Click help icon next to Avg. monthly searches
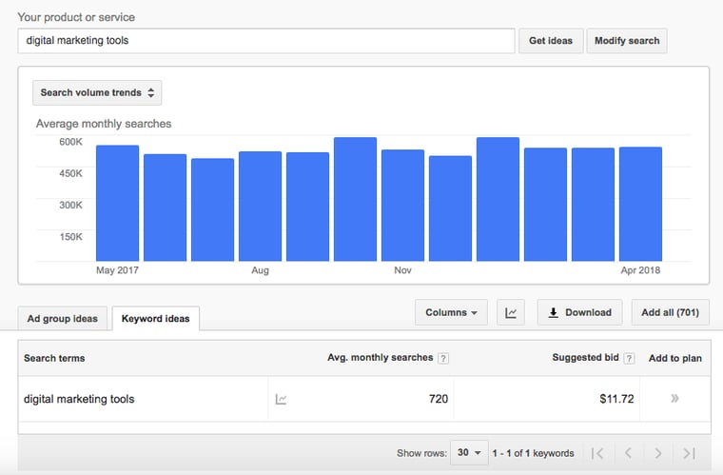Screen dimensions: 723x475 click(x=443, y=358)
